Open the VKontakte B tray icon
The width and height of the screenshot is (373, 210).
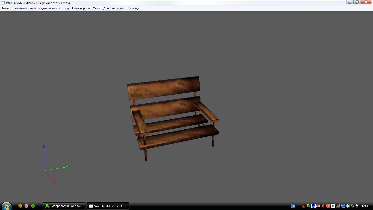333,206
